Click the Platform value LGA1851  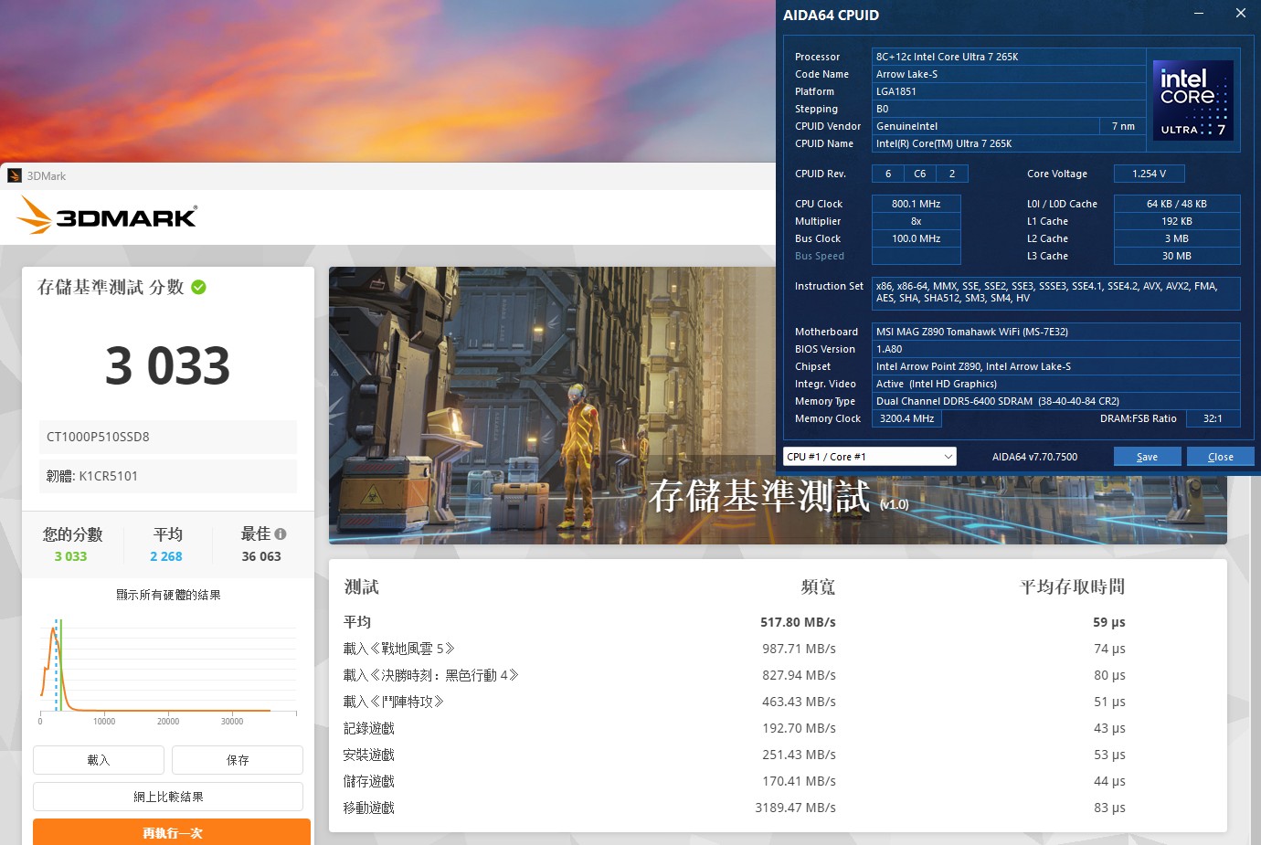click(x=1009, y=91)
